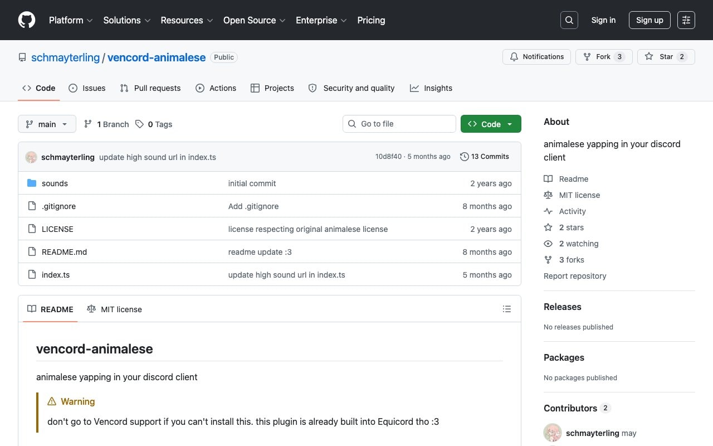View the 13 Commits history

click(485, 157)
